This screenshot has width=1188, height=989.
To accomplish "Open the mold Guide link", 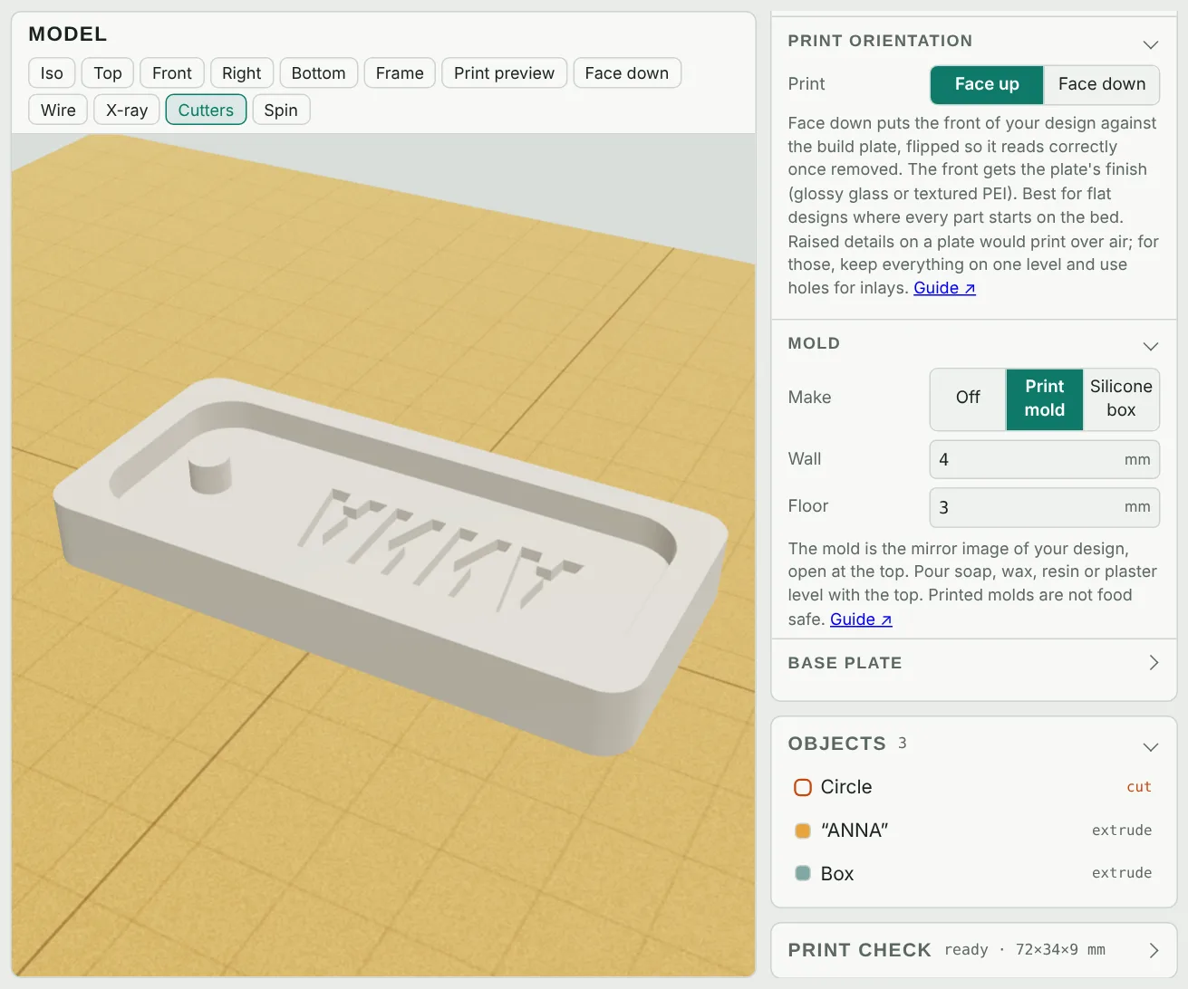I will click(x=861, y=619).
